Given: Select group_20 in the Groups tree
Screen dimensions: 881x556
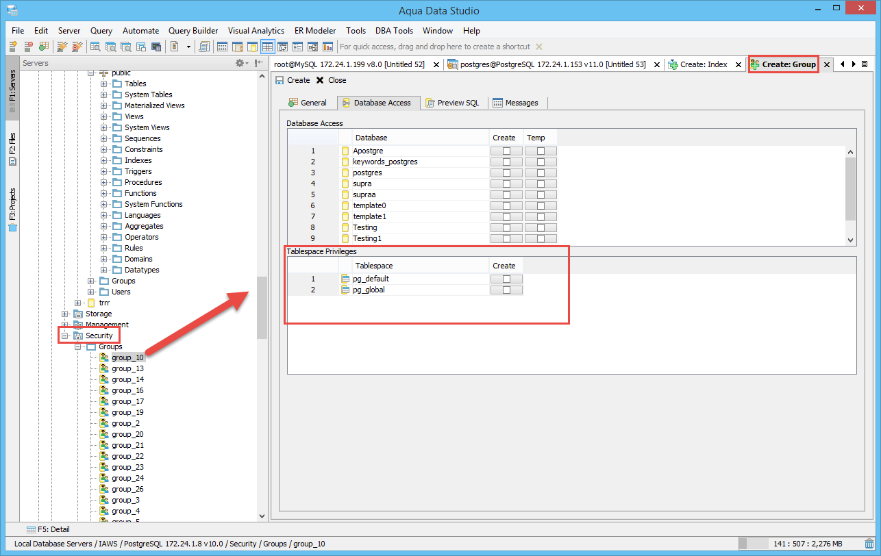Looking at the screenshot, I should coord(127,434).
